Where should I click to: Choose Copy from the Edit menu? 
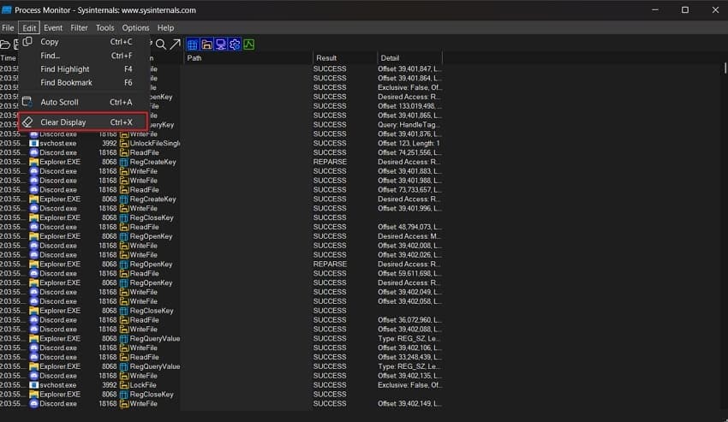point(84,42)
